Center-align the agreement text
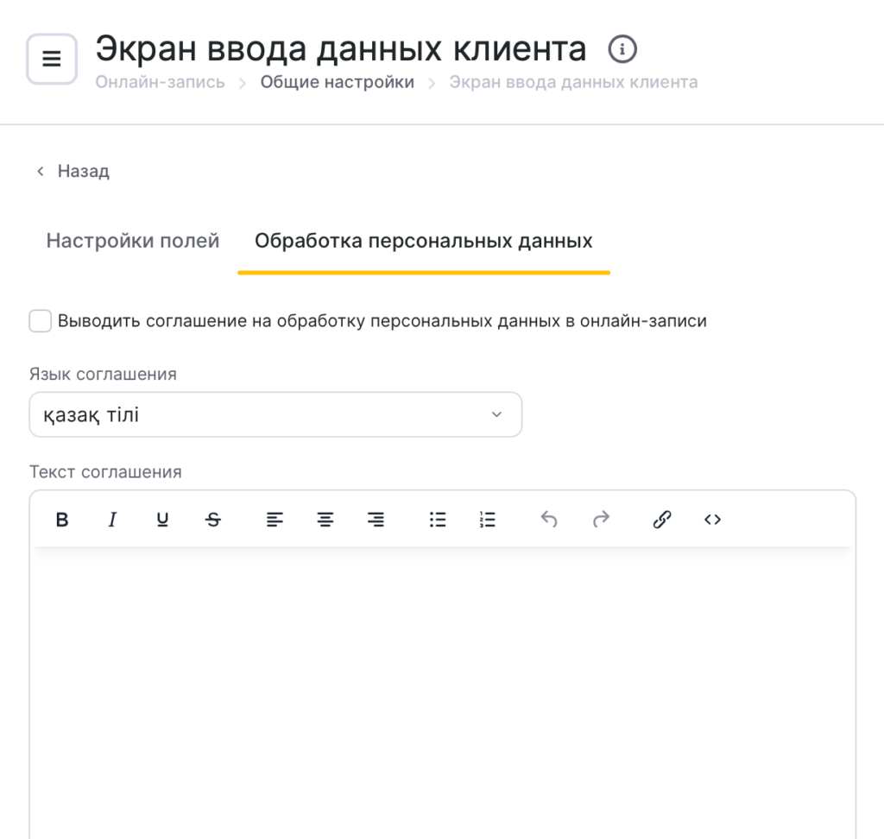This screenshot has width=884, height=839. click(x=325, y=520)
